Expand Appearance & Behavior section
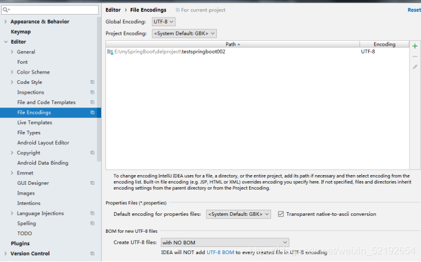 tap(5, 21)
